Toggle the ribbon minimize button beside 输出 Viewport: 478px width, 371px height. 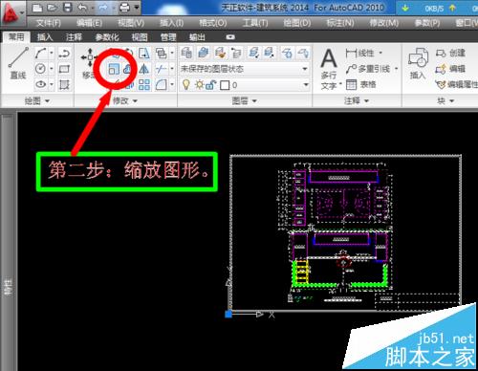tap(230, 37)
